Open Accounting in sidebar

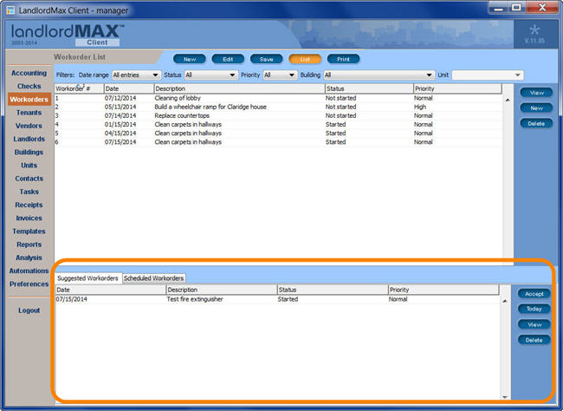pos(29,73)
